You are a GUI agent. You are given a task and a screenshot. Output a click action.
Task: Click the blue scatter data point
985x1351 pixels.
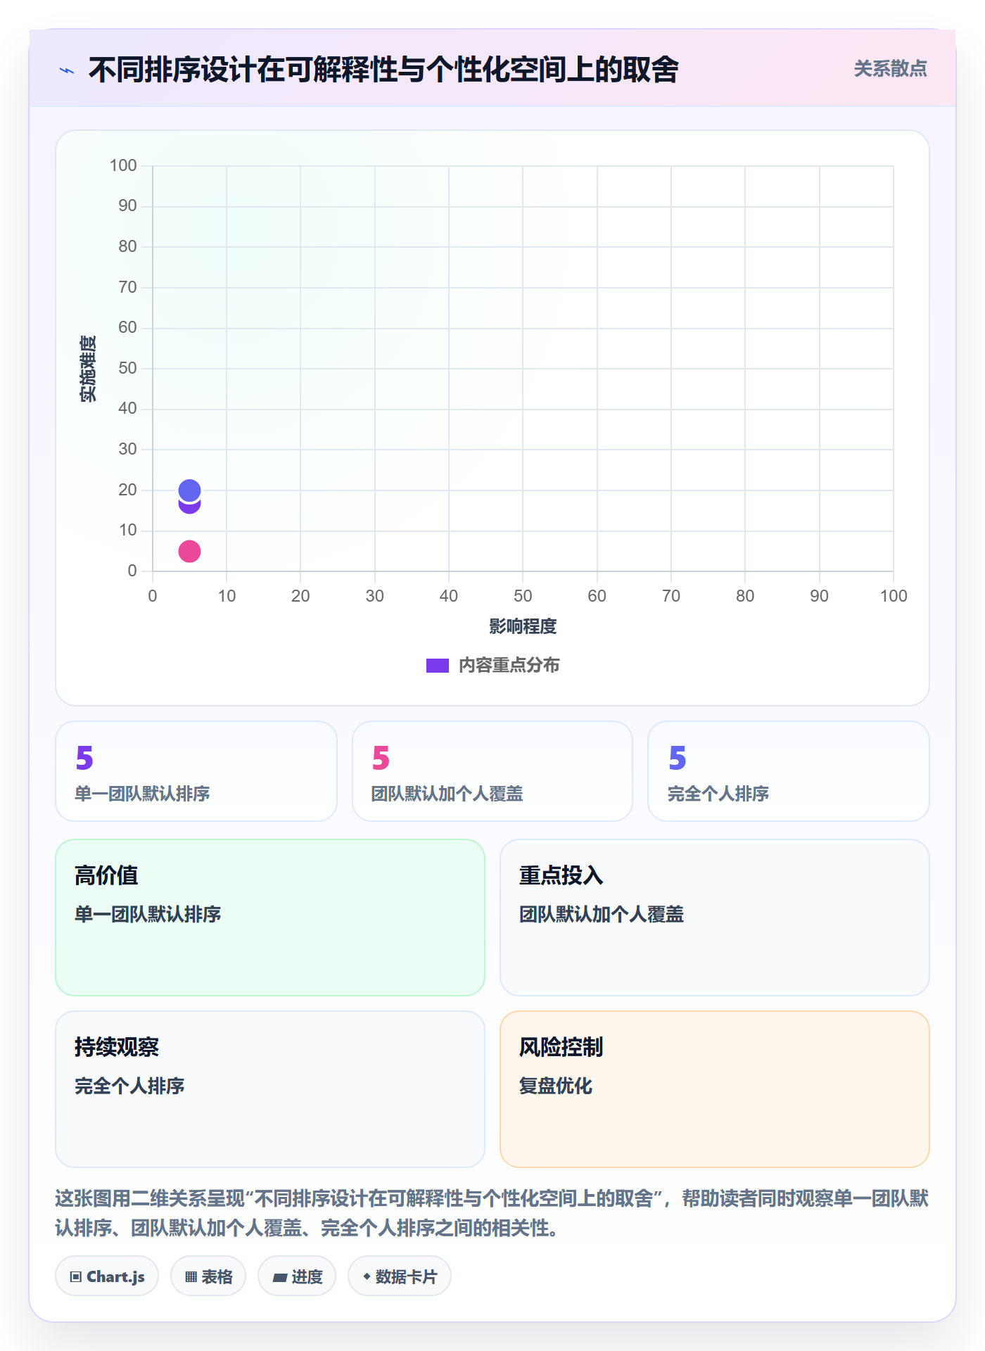click(189, 490)
